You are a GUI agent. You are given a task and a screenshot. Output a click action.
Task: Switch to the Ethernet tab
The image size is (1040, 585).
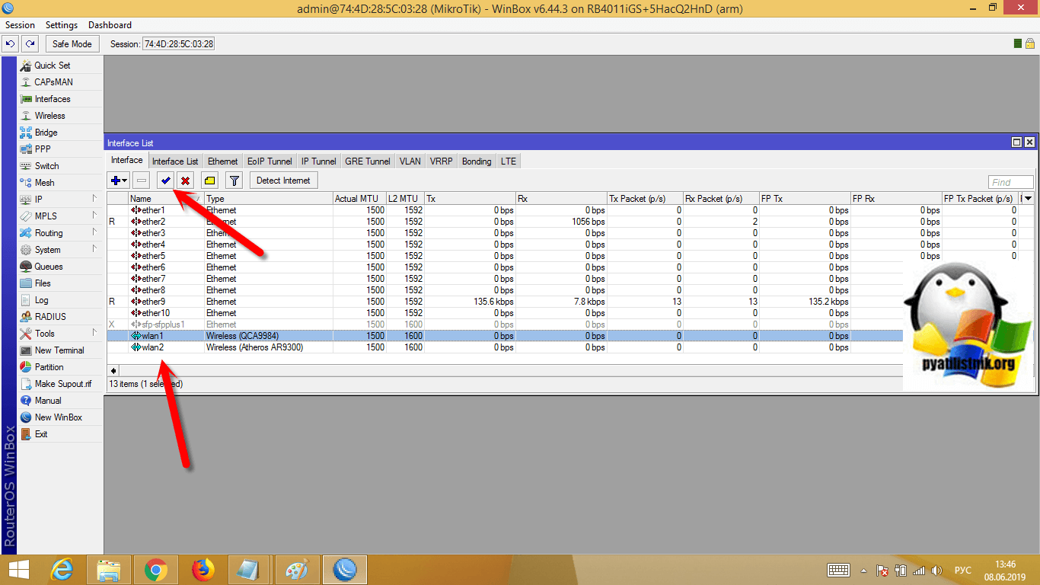222,161
